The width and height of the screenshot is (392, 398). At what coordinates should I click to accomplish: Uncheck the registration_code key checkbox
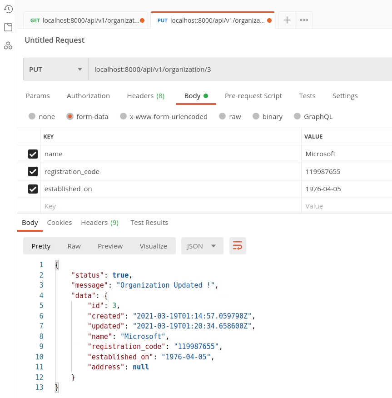point(33,172)
